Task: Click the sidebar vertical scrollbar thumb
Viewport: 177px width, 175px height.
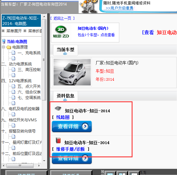Action: [44, 60]
